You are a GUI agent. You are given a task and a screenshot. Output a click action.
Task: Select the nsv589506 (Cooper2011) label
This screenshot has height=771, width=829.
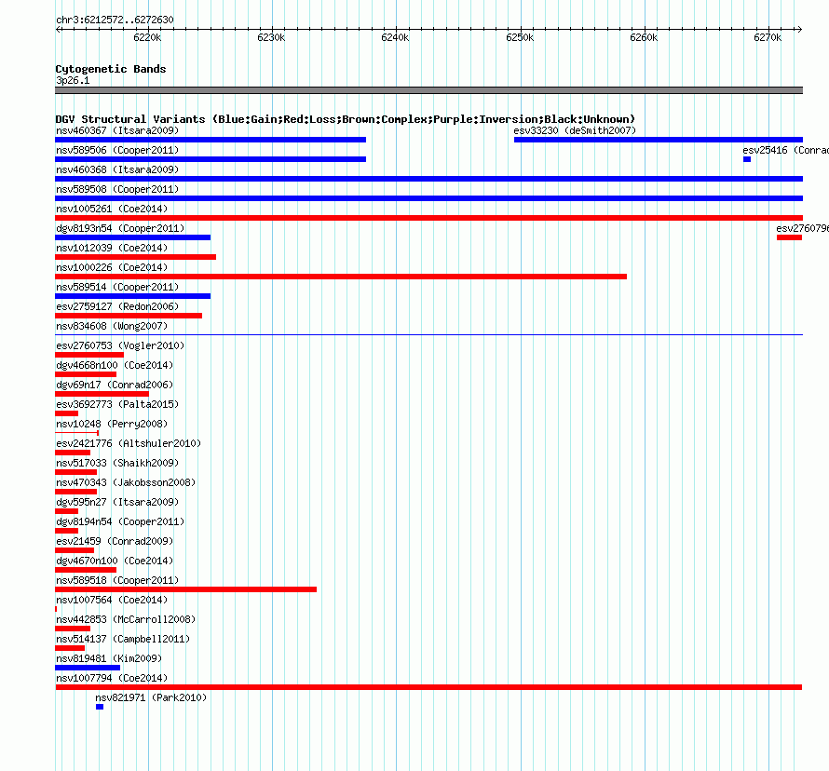117,150
